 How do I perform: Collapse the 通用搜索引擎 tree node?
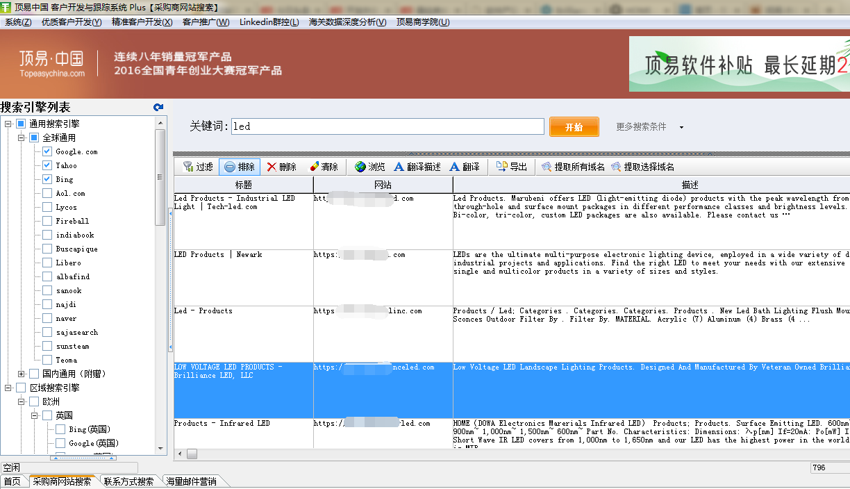click(8, 124)
